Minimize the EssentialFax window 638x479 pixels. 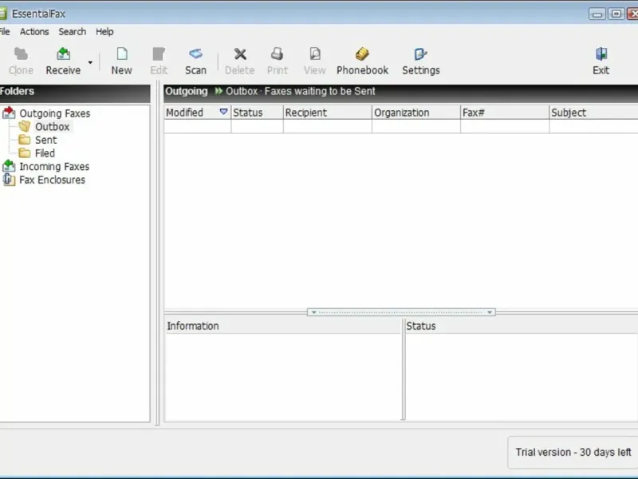click(x=597, y=14)
